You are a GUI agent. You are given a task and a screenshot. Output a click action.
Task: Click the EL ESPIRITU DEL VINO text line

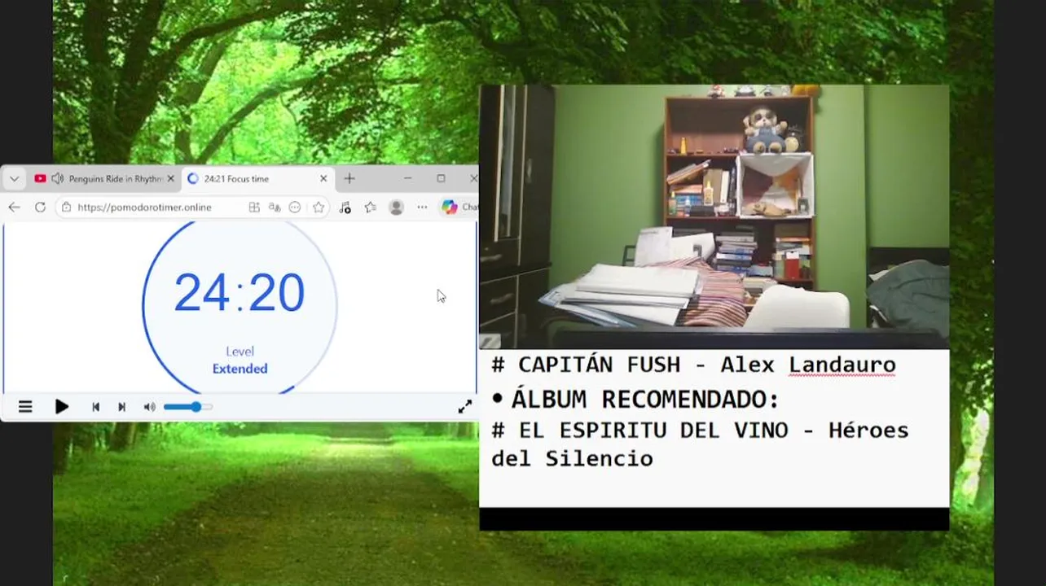(x=700, y=444)
